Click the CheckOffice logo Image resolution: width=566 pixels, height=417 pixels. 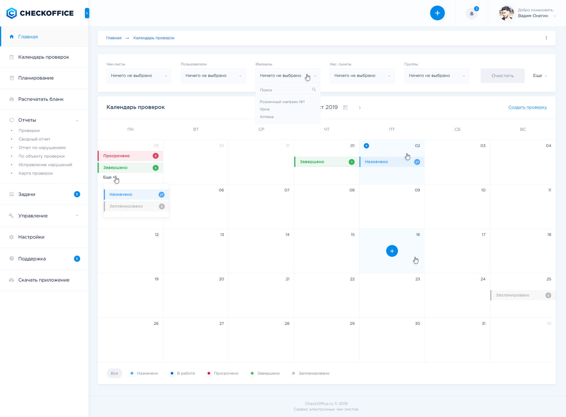(40, 13)
